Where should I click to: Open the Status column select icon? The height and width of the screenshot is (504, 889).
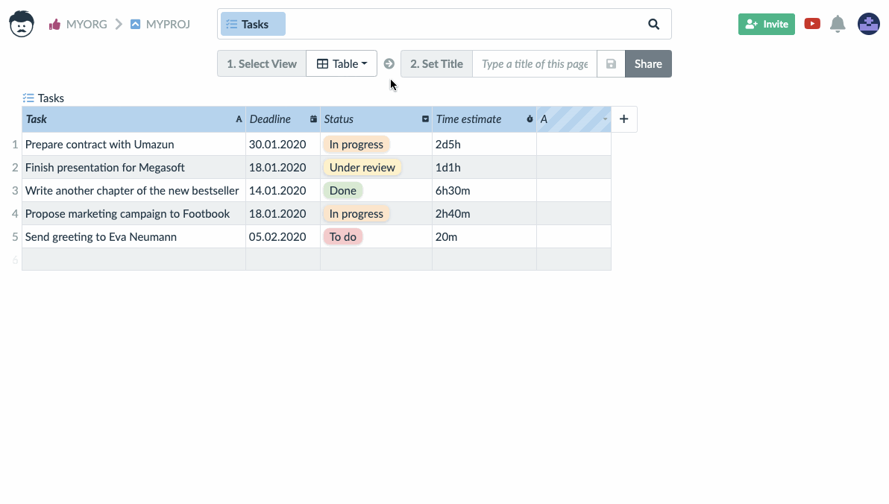(x=425, y=119)
